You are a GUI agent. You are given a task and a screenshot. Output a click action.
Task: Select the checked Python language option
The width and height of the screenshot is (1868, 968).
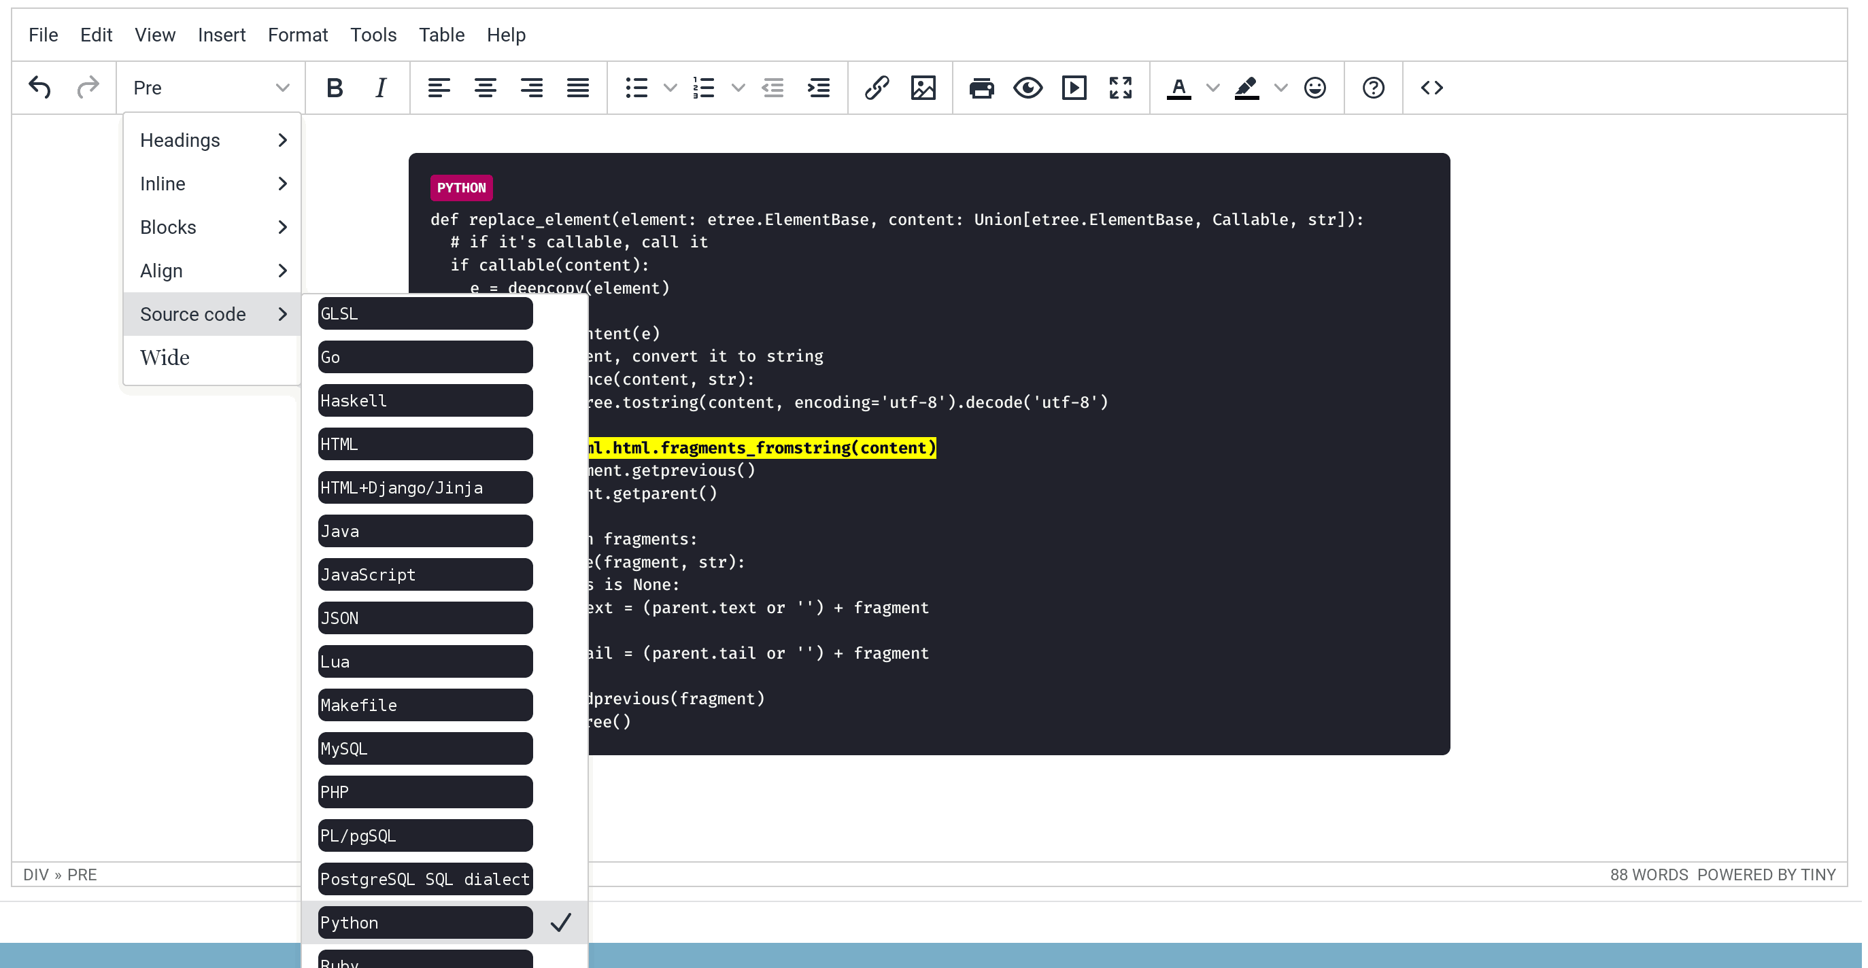tap(444, 922)
